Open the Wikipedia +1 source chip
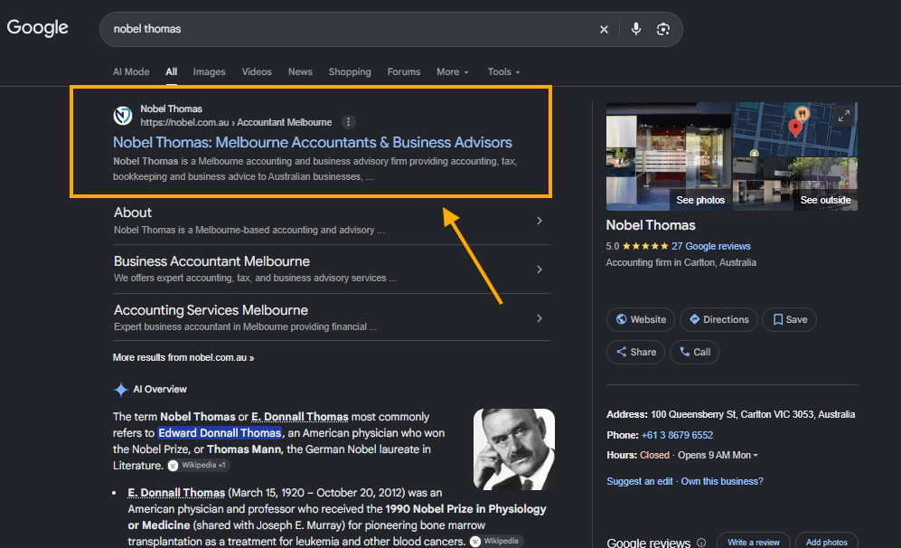Screen dimensions: 901x548 199,465
